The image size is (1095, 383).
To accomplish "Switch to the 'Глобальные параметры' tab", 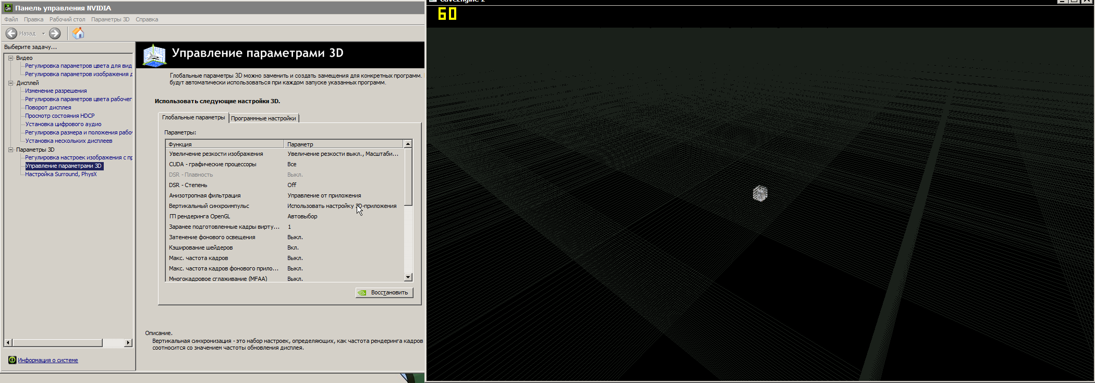I will [193, 118].
